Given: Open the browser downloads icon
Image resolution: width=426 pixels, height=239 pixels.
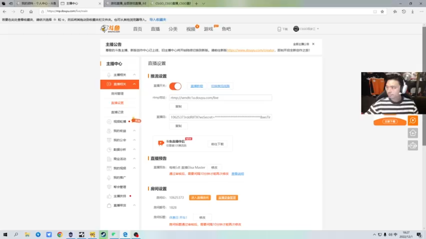Looking at the screenshot, I should pos(412,11).
